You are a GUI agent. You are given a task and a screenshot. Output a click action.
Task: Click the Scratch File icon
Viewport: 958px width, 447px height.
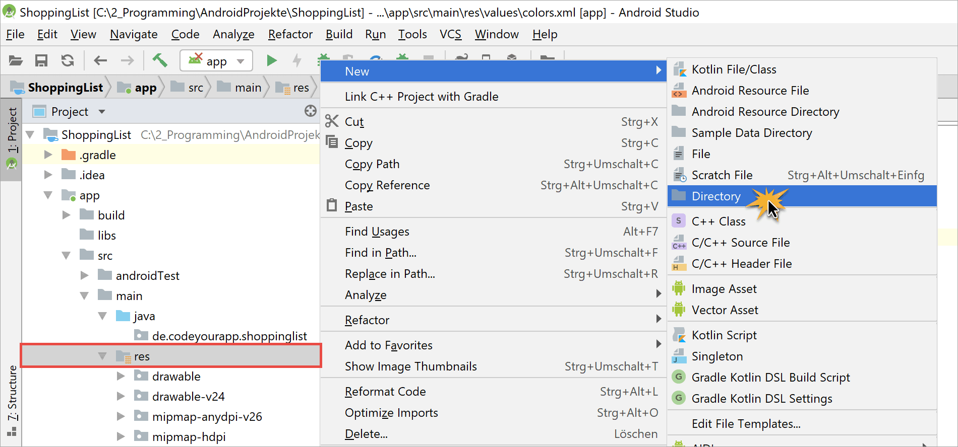tap(680, 175)
